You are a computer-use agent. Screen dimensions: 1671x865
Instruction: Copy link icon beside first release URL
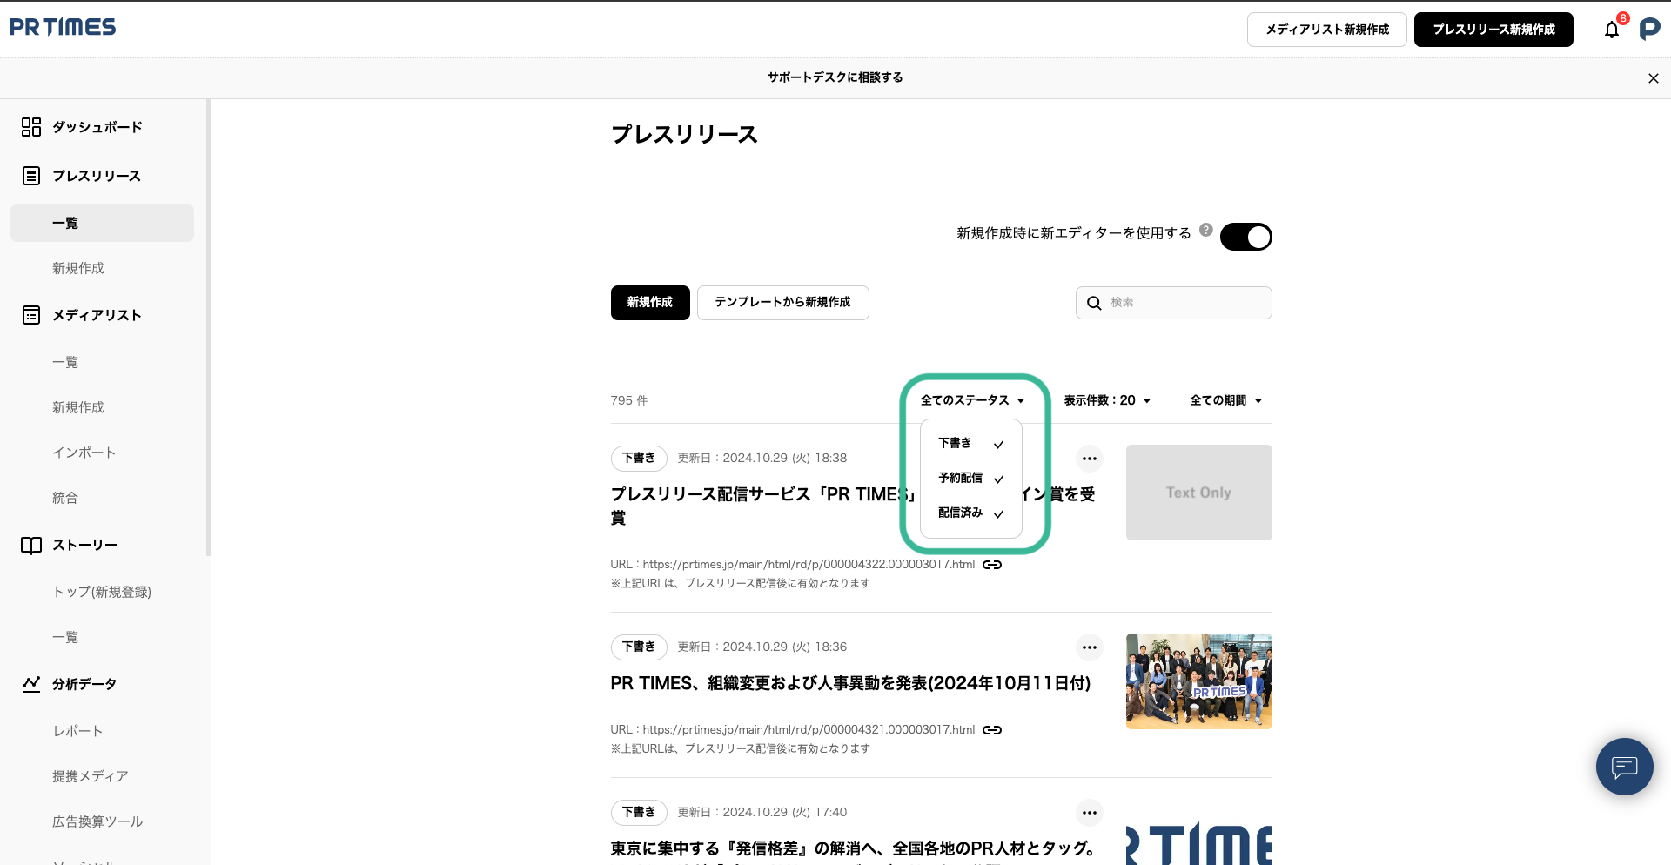pos(992,565)
